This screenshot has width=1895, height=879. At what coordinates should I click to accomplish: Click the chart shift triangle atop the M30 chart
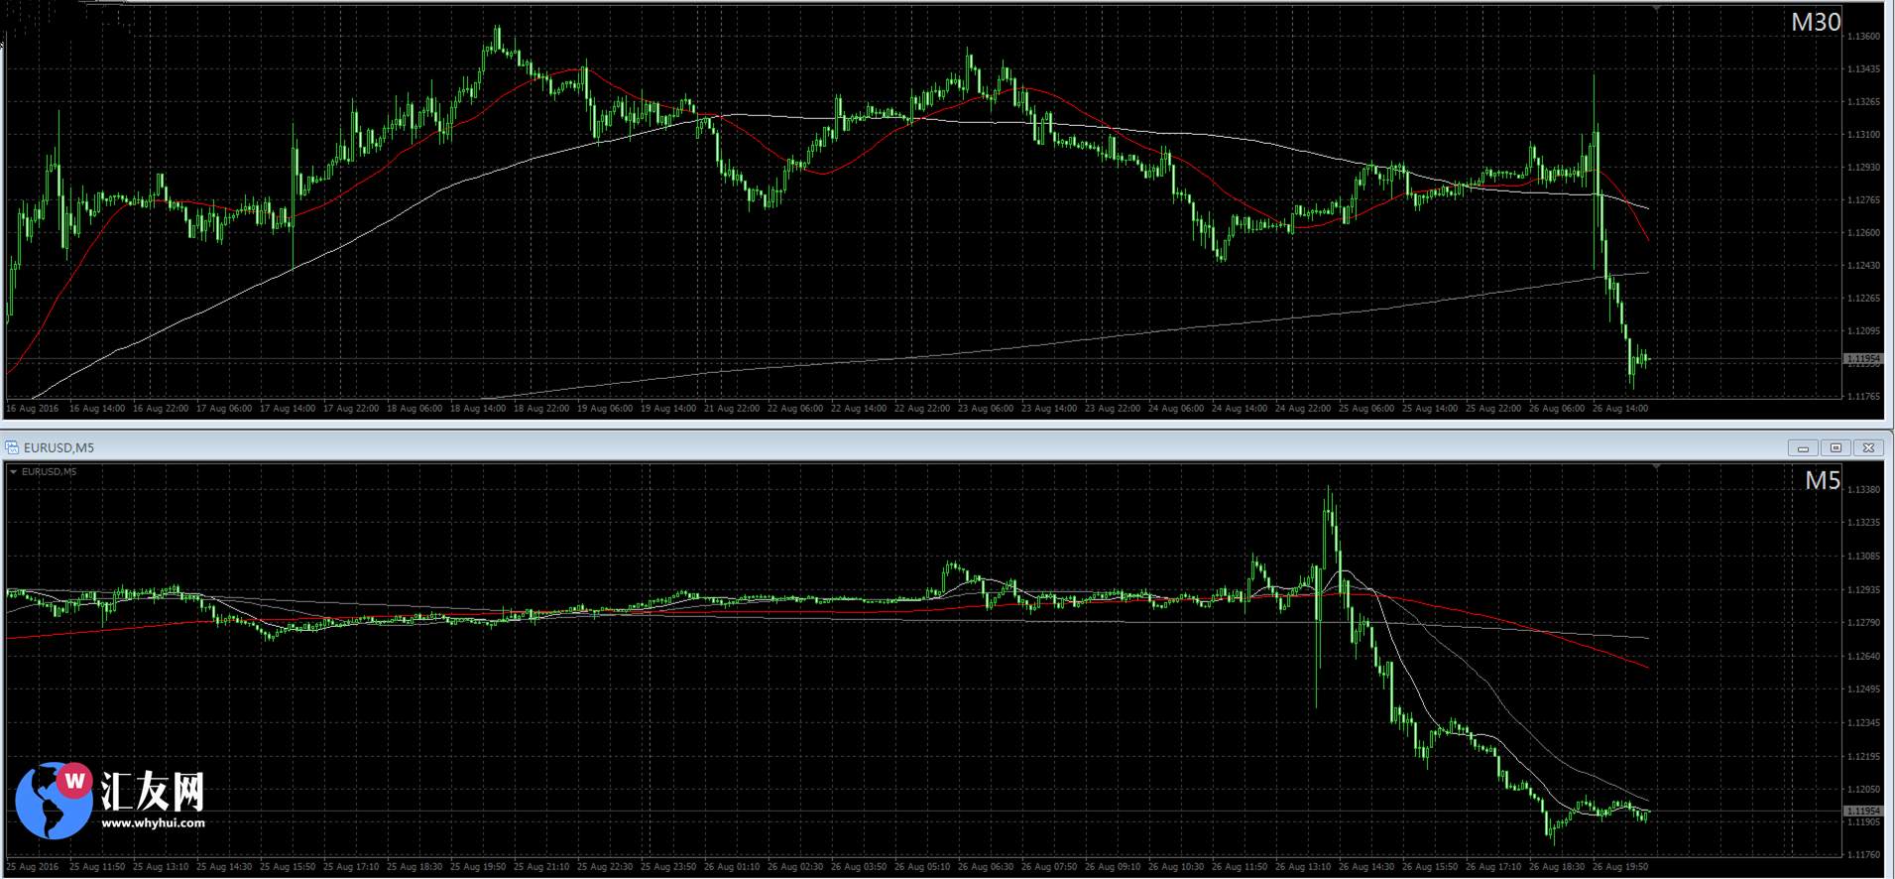coord(1655,8)
